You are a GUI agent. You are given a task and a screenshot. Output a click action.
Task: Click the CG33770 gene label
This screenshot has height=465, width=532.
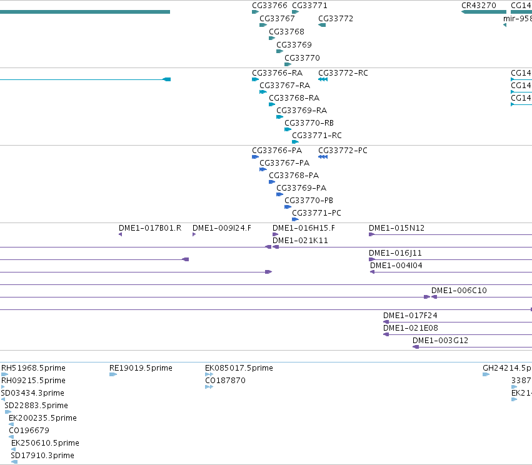[x=303, y=58]
